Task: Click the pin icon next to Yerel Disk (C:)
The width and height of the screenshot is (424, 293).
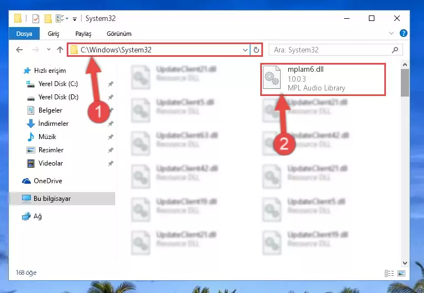Action: pos(110,84)
